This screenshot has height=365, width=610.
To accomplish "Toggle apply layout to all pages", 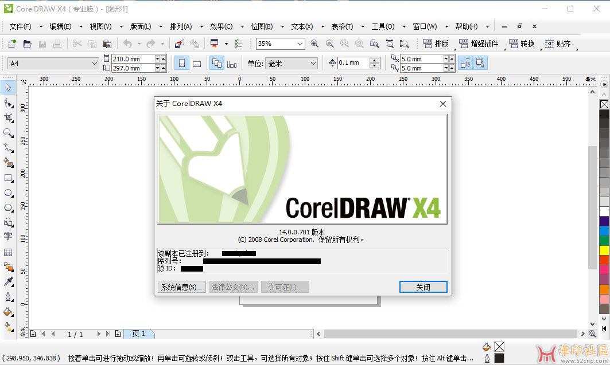I will (217, 63).
